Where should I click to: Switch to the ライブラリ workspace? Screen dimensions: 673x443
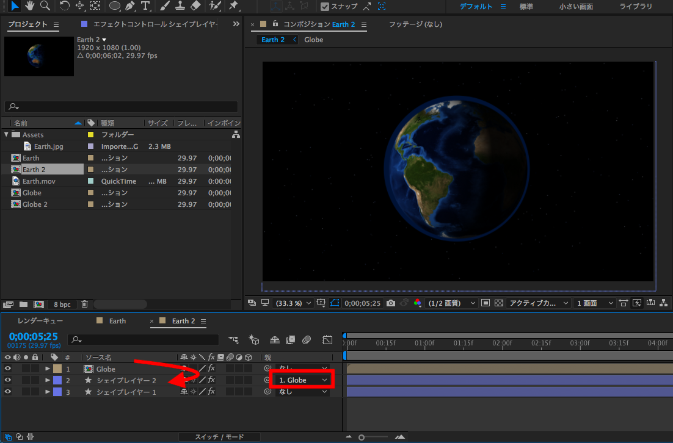click(635, 7)
